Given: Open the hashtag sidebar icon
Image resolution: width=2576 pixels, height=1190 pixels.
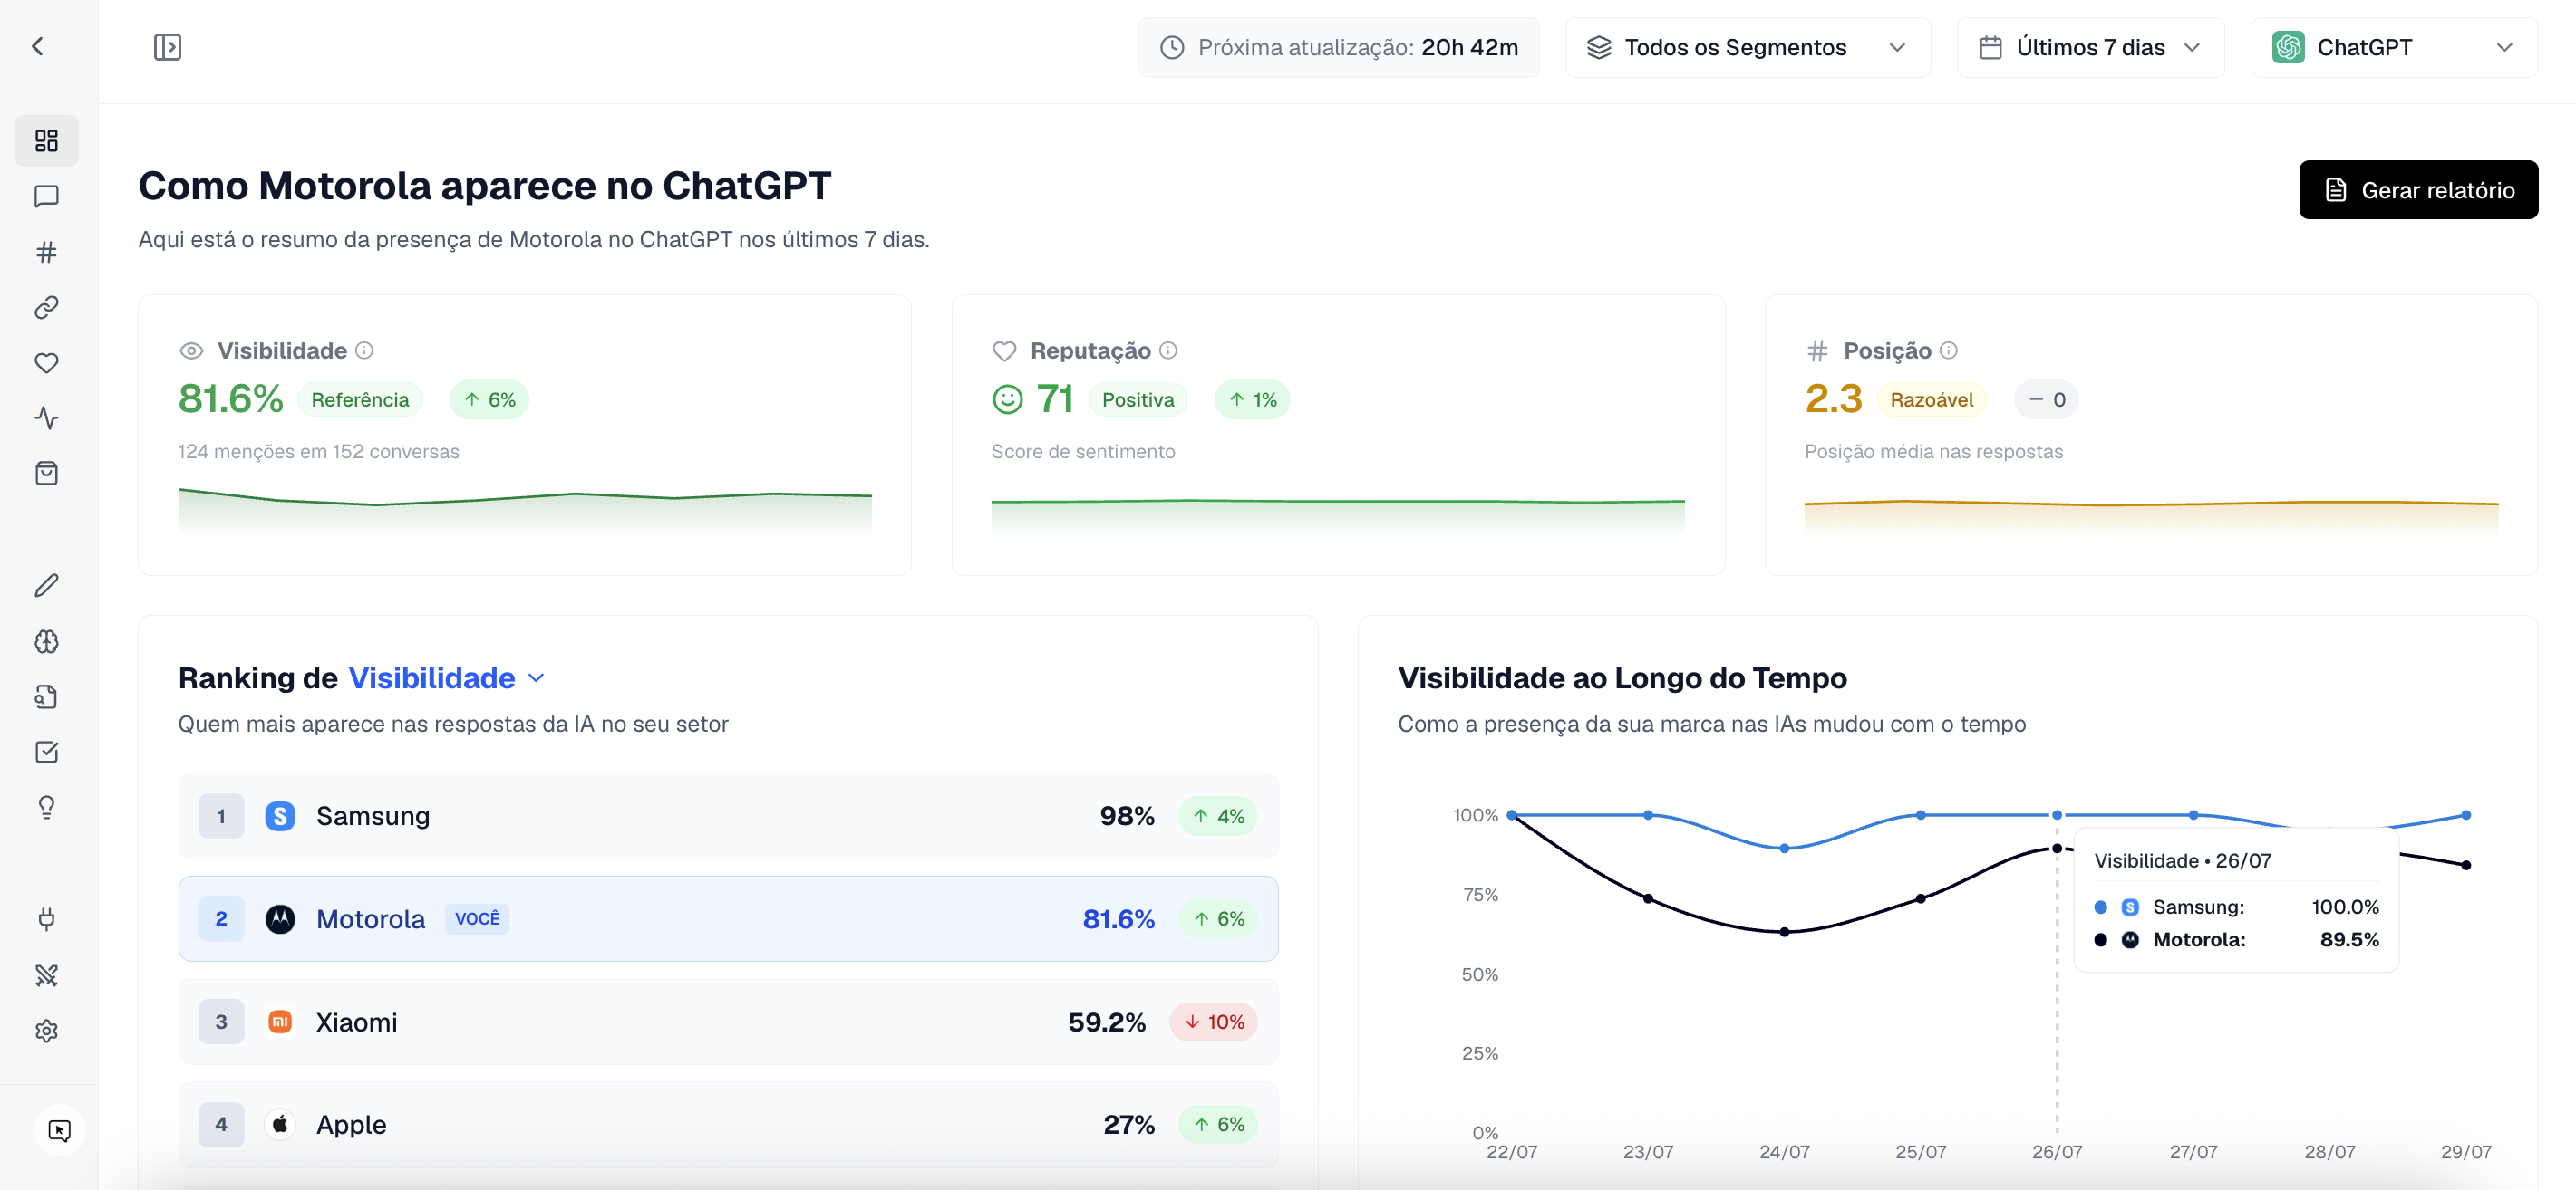Looking at the screenshot, I should coord(46,252).
